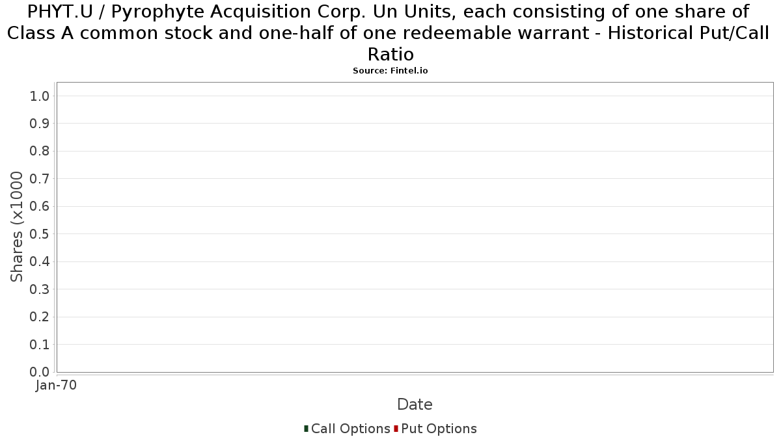The height and width of the screenshot is (439, 781).
Task: Click the Shares (x1000 axis title
Action: pyautogui.click(x=17, y=227)
